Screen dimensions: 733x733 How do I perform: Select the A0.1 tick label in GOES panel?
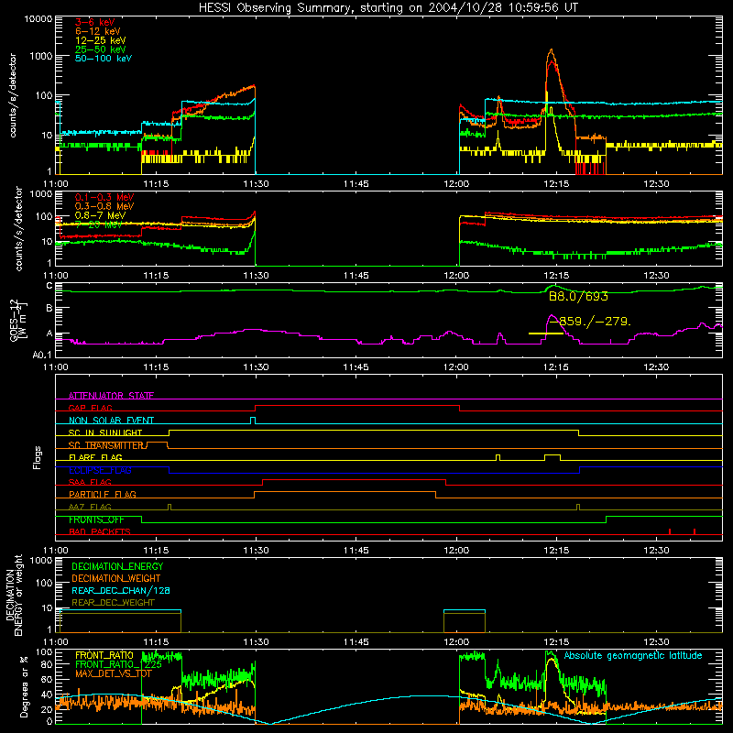tap(42, 356)
